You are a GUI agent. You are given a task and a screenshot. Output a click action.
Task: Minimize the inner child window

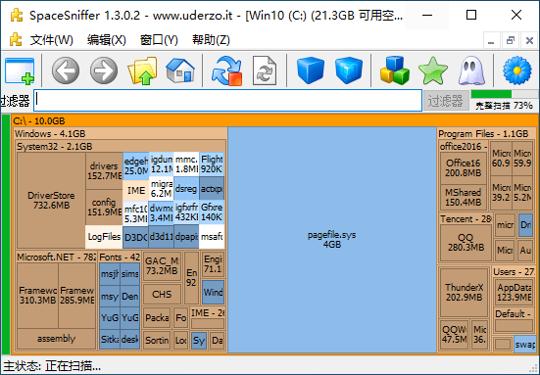(491, 41)
